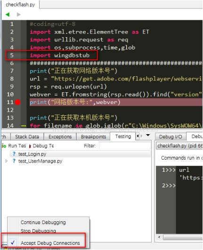Click the 2>>> prompt in debug probe

click(169, 185)
